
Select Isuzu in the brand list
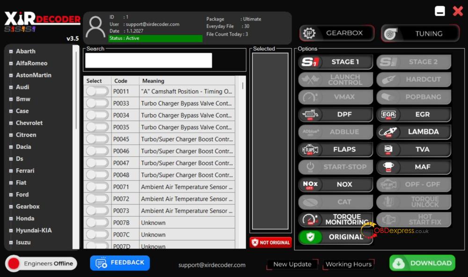[x=23, y=242]
